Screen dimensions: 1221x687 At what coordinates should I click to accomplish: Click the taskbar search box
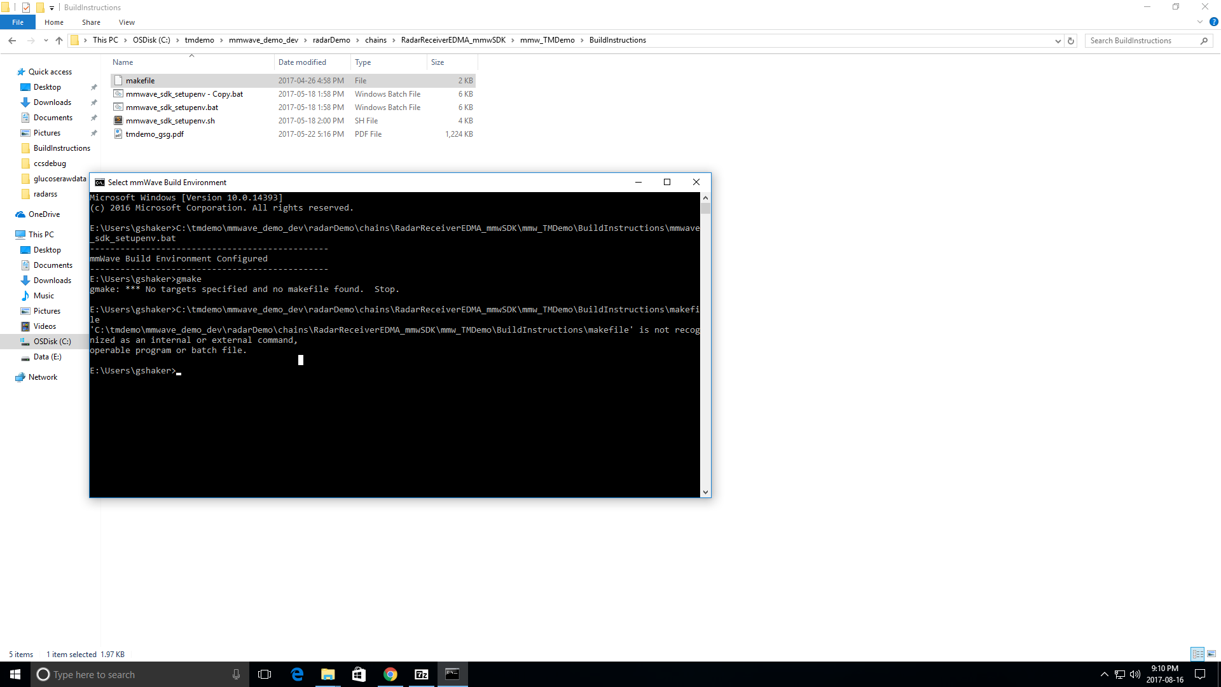coord(140,674)
